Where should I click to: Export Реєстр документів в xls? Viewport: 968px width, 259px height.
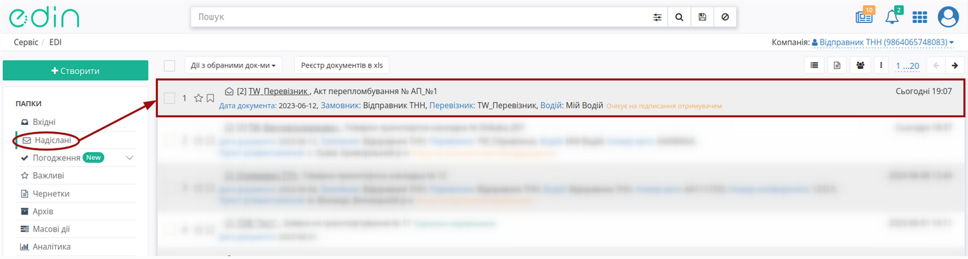pyautogui.click(x=342, y=65)
